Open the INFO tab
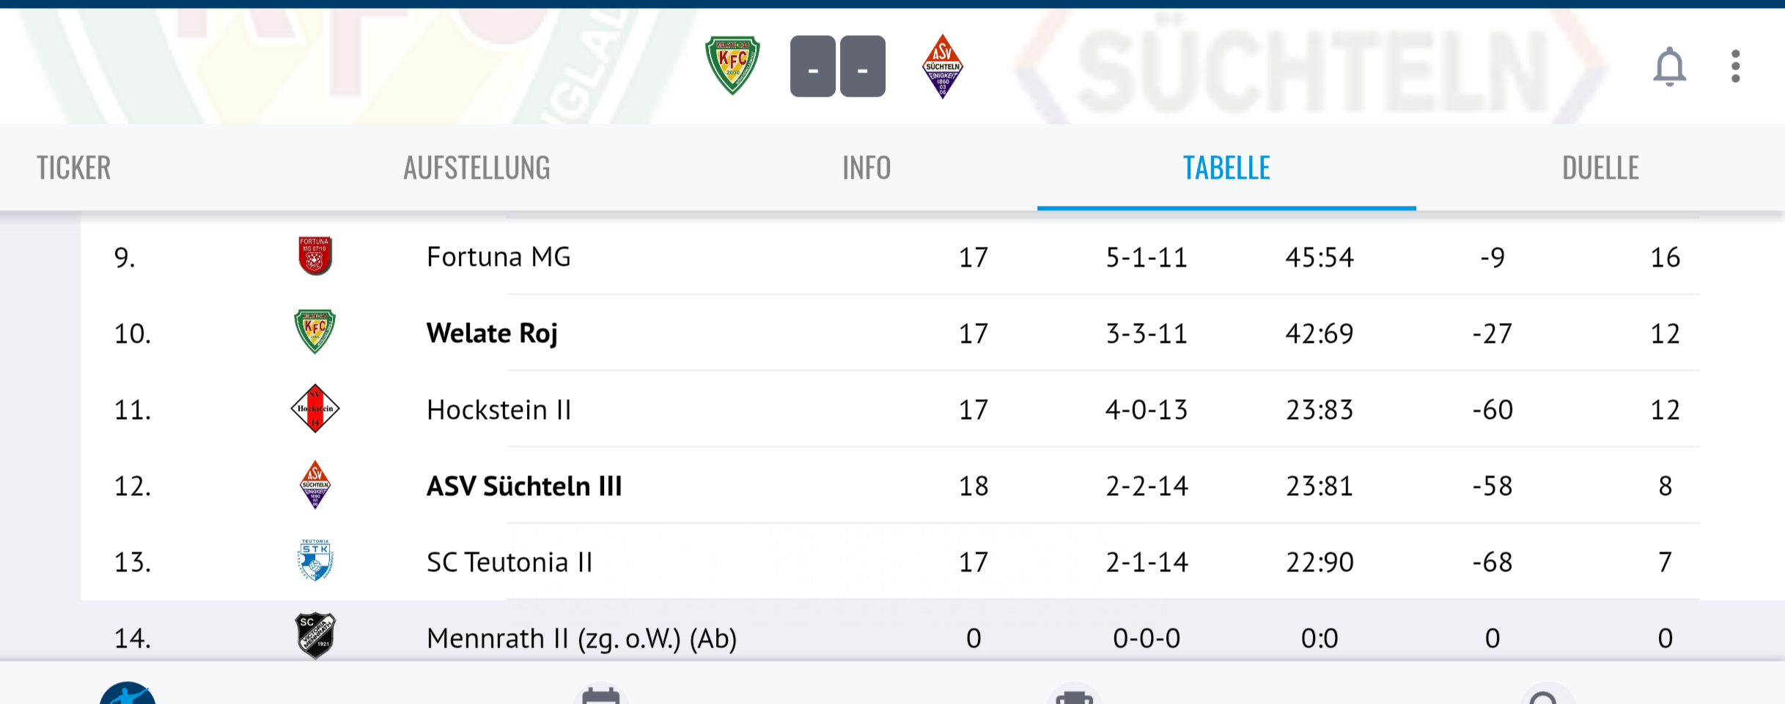Image resolution: width=1785 pixels, height=704 pixels. pyautogui.click(x=866, y=168)
